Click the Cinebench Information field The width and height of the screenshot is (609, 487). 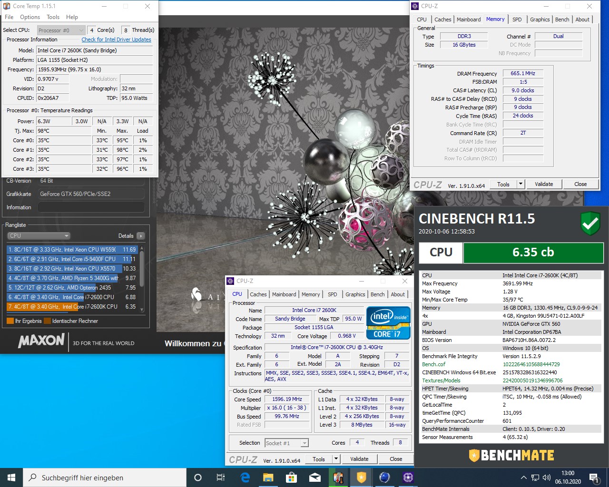91,207
